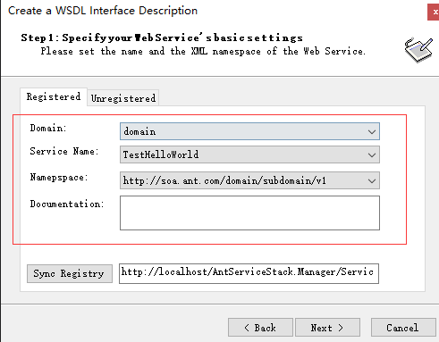Switch to the Registered tab
The image size is (439, 342).
point(54,97)
